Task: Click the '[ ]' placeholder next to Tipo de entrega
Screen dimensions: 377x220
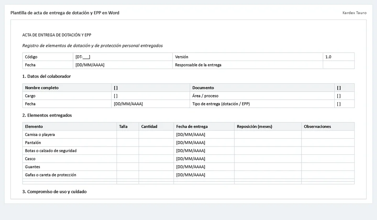Action: (339, 104)
